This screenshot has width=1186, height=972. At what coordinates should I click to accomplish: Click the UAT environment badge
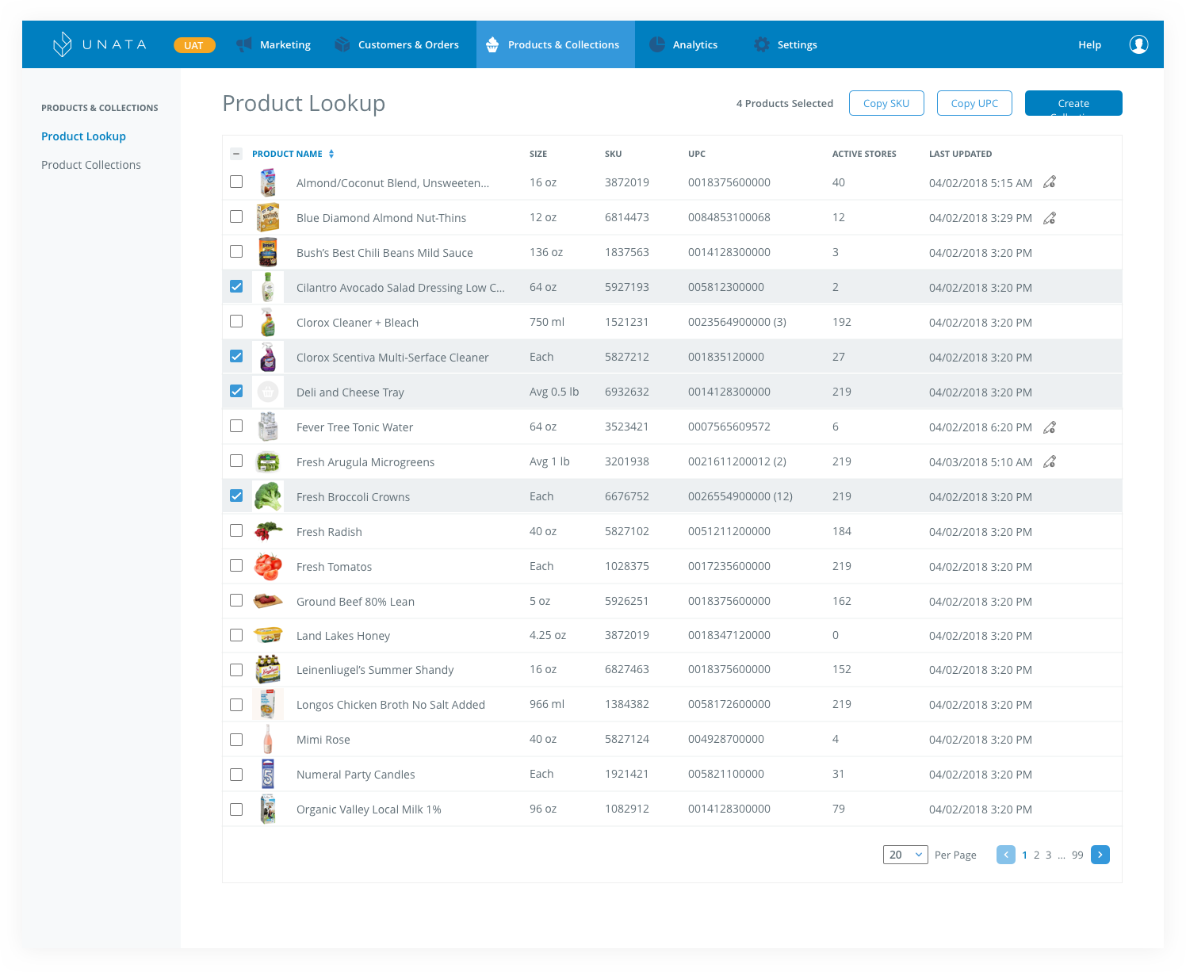point(194,45)
